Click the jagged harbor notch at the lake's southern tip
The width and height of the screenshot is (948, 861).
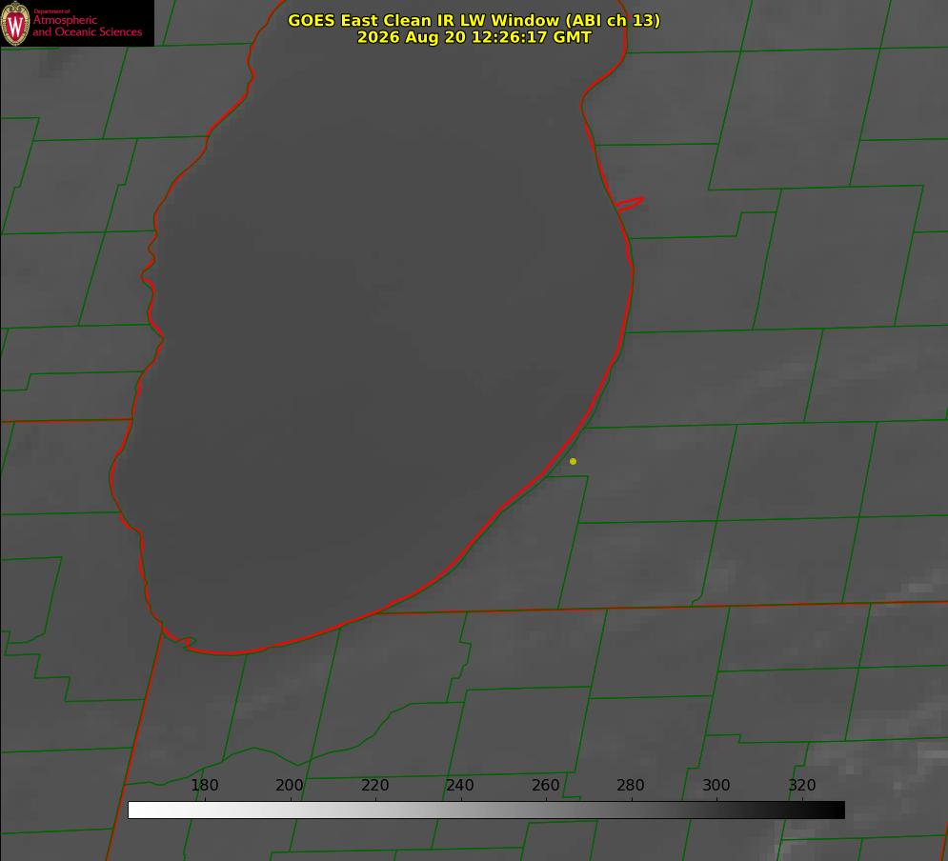tap(185, 642)
